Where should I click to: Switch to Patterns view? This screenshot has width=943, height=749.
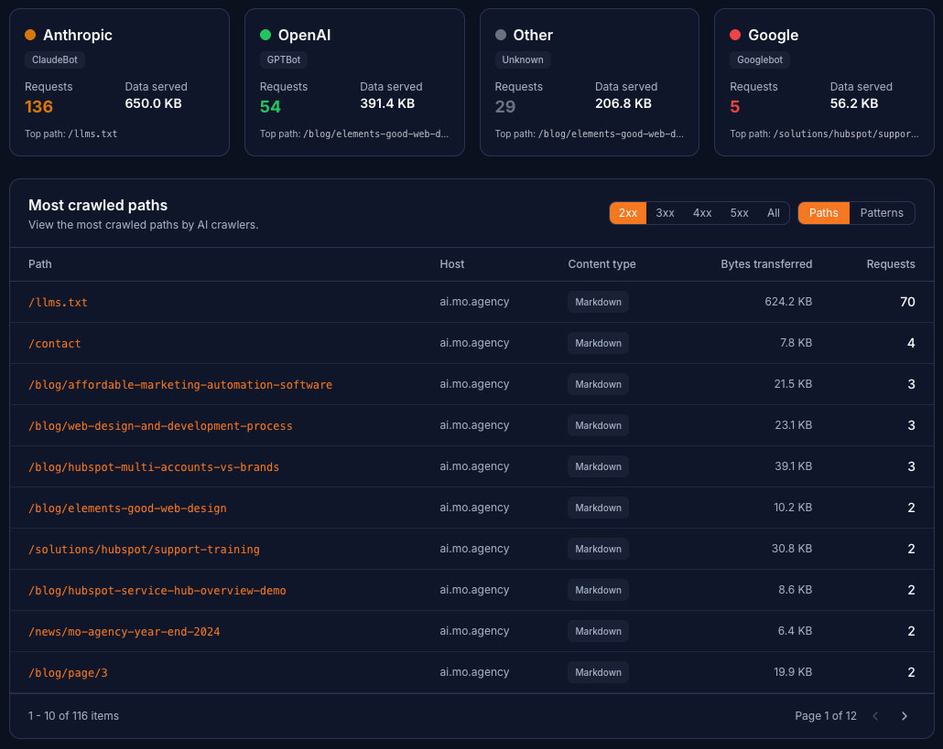pyautogui.click(x=882, y=212)
